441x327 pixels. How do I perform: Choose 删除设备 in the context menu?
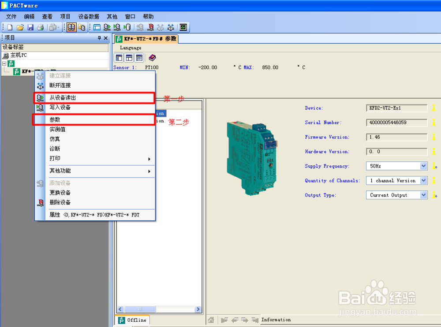pyautogui.click(x=95, y=202)
